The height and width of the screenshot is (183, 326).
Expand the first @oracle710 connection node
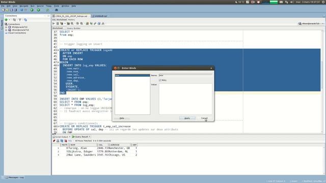(6, 27)
